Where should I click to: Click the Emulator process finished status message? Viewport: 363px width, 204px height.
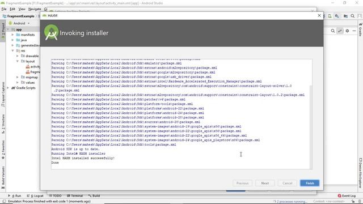[x=49, y=202]
